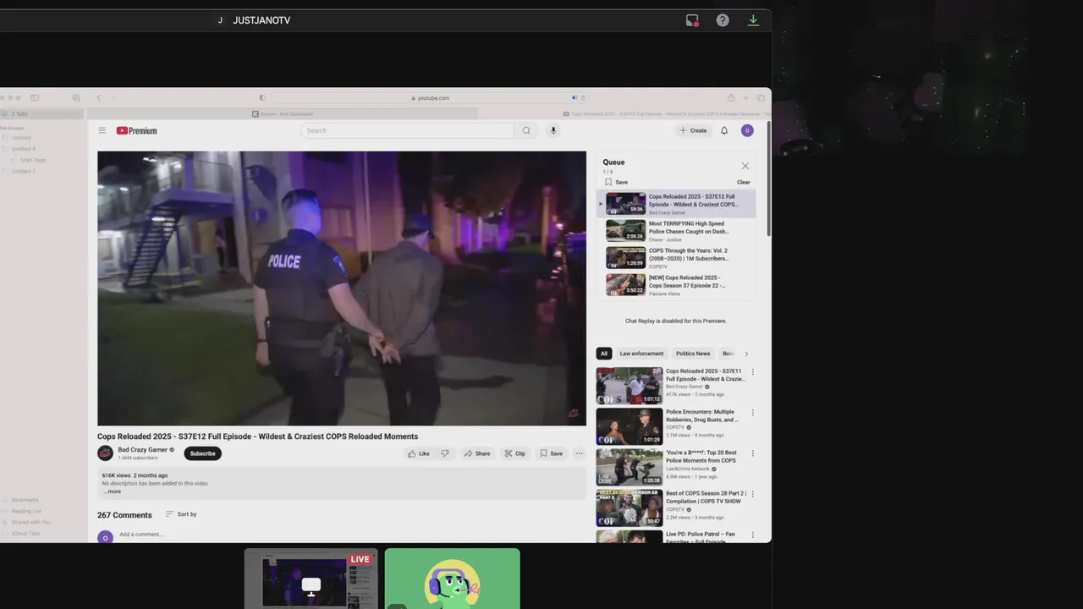
Task: Toggle the Safari sidebar button
Action: pos(35,98)
